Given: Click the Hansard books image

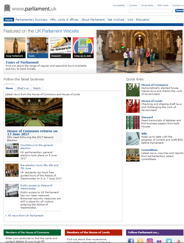Looking at the screenshot, I should (x=133, y=123).
